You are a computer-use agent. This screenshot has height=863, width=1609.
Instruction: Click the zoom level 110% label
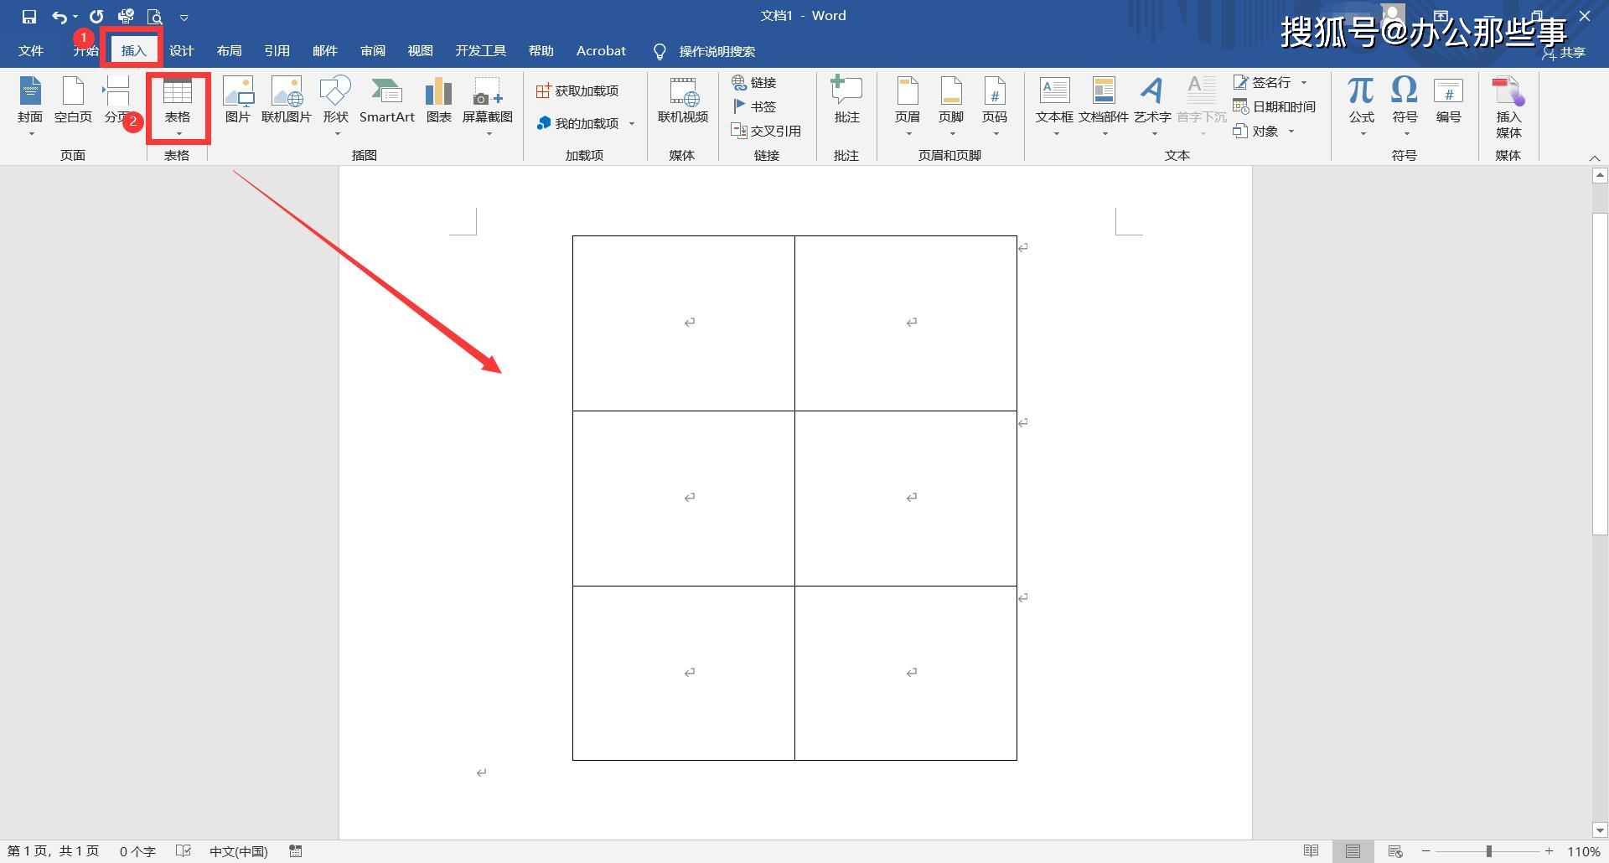[1584, 851]
